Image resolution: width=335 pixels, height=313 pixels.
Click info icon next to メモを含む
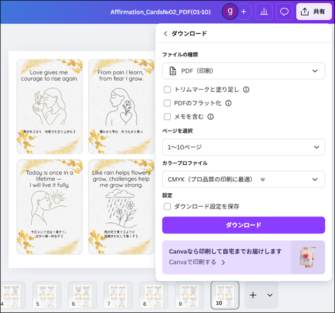tap(210, 117)
